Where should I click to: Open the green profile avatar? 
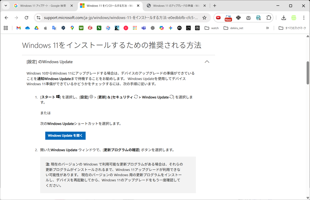pyautogui.click(x=294, y=18)
